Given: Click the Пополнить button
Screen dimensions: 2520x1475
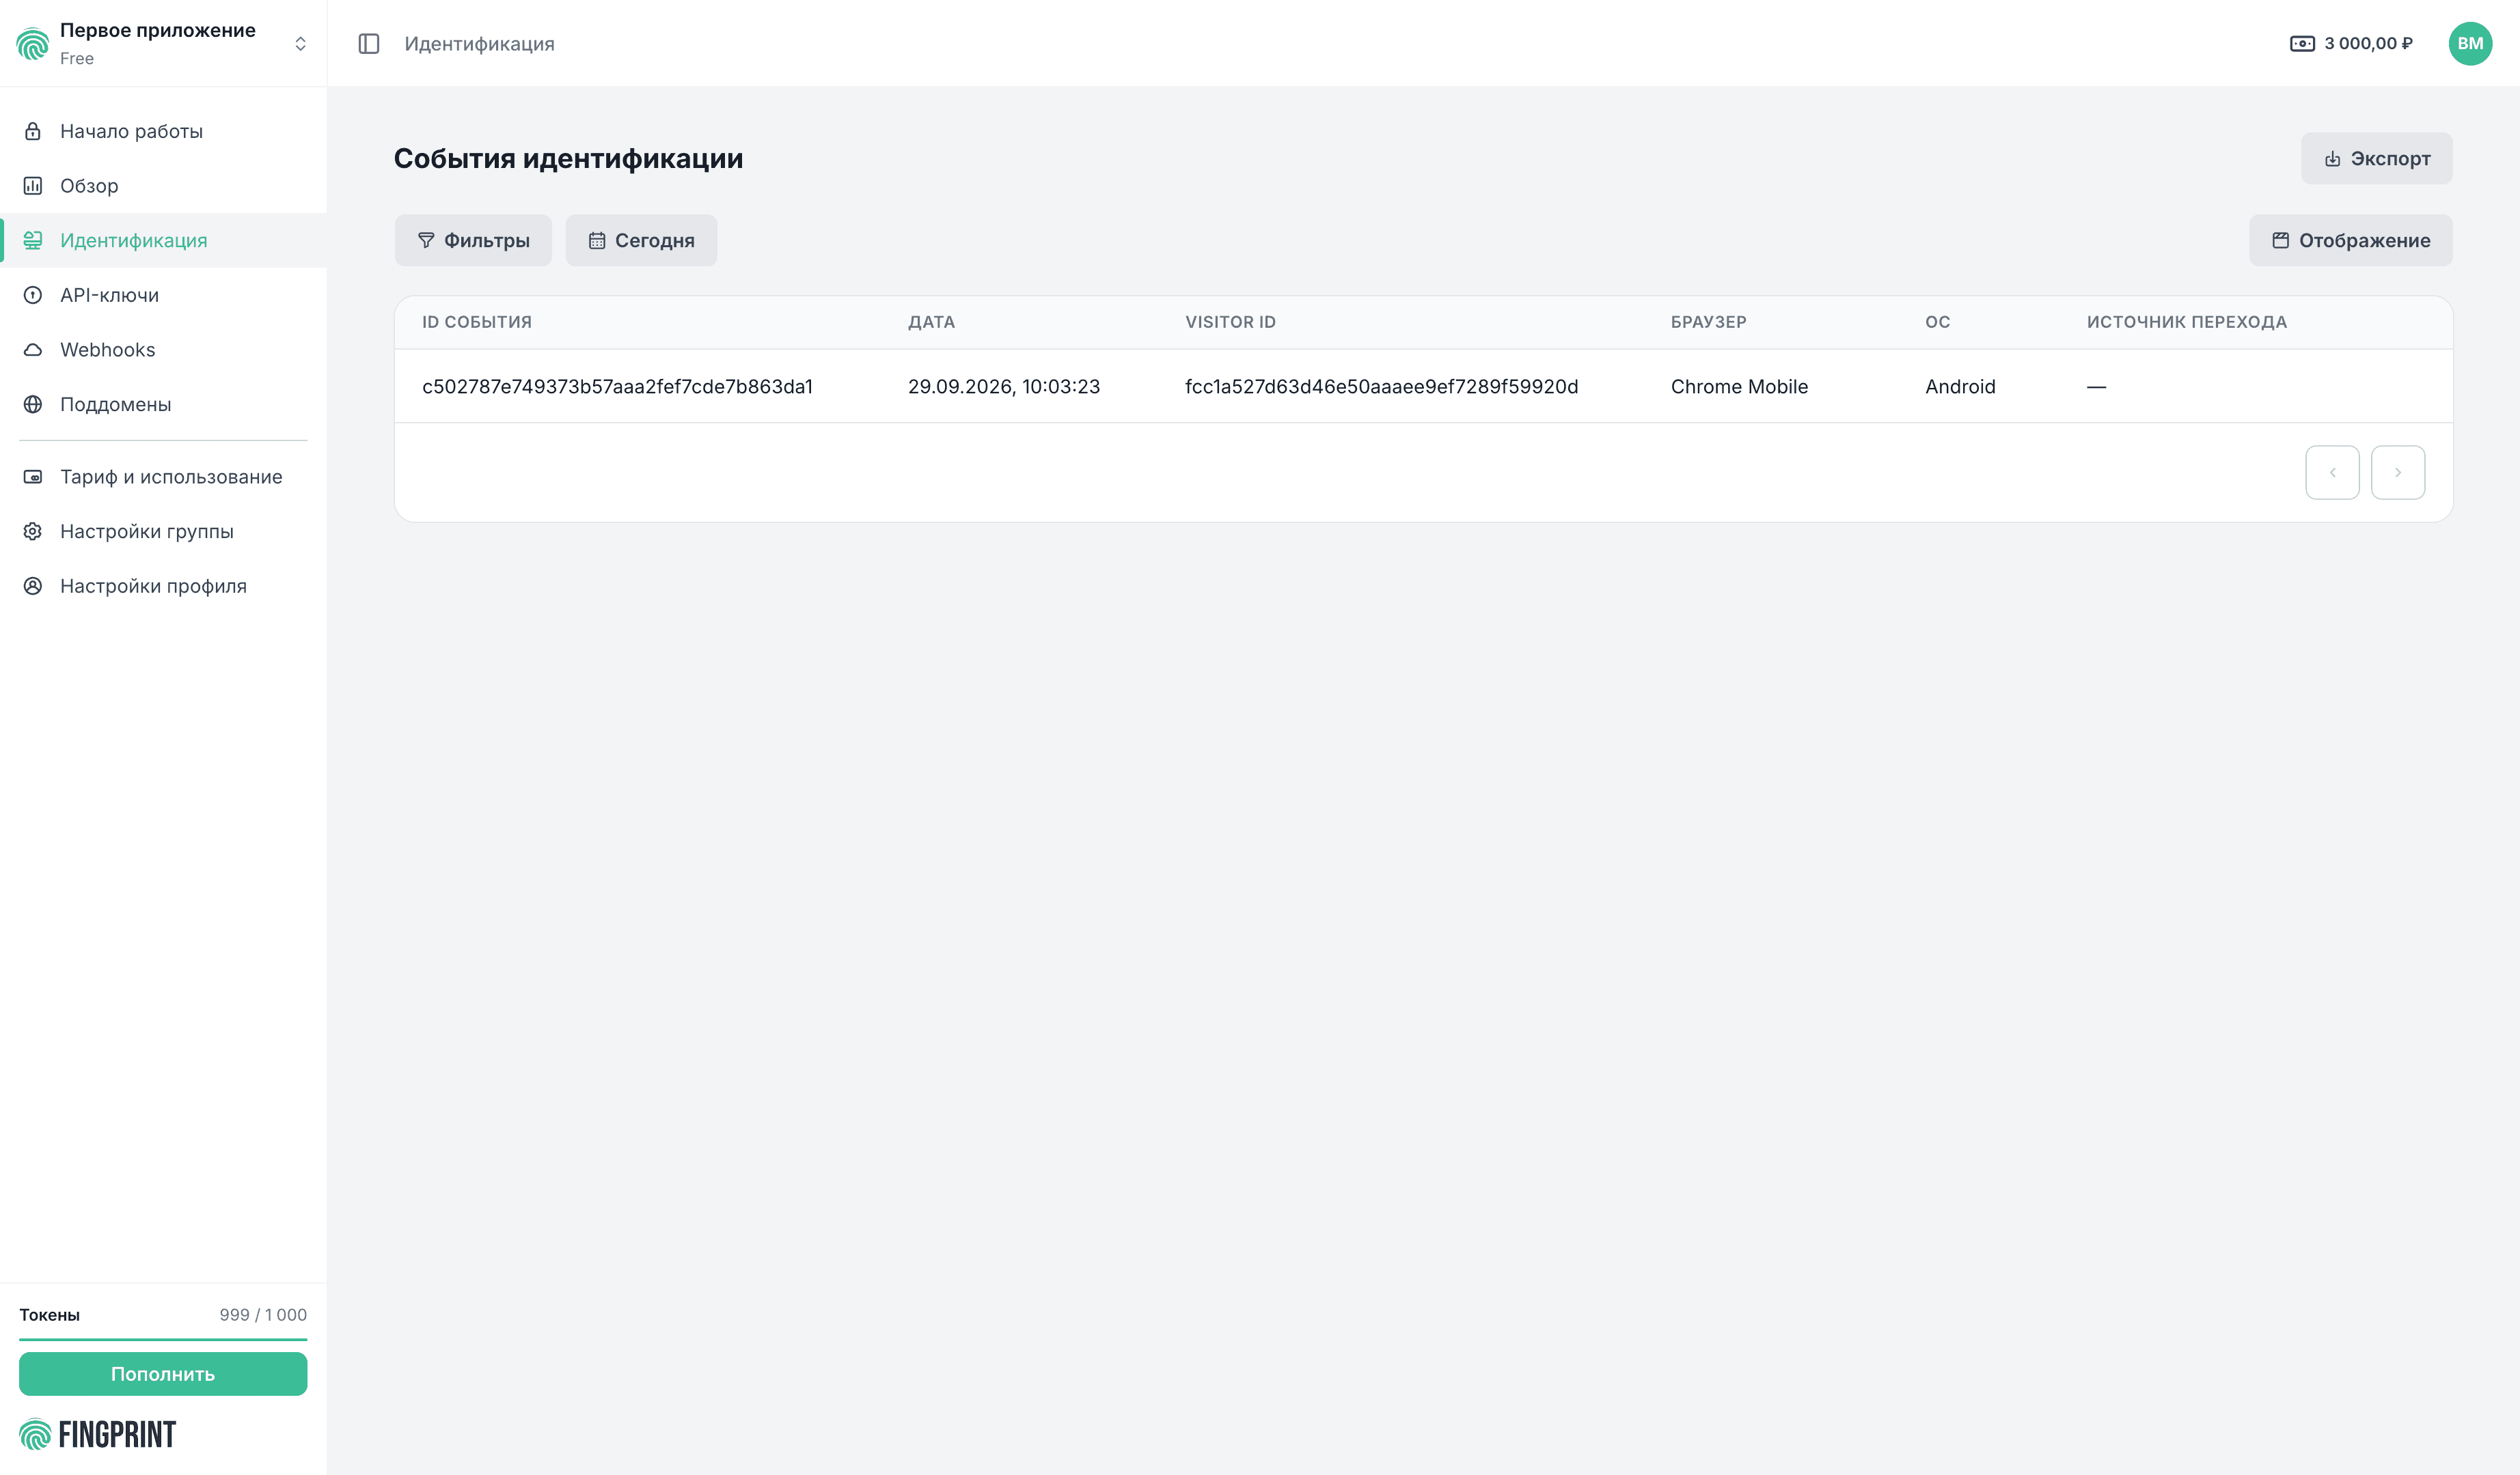Looking at the screenshot, I should point(163,1374).
